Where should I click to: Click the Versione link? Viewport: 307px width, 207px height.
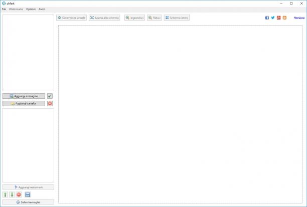[x=299, y=18]
